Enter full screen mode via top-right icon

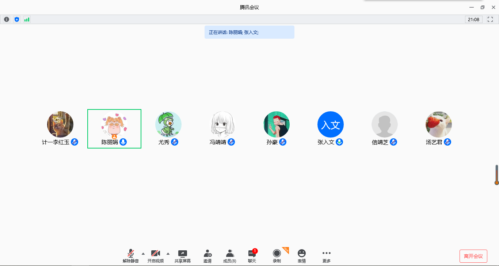pyautogui.click(x=490, y=19)
